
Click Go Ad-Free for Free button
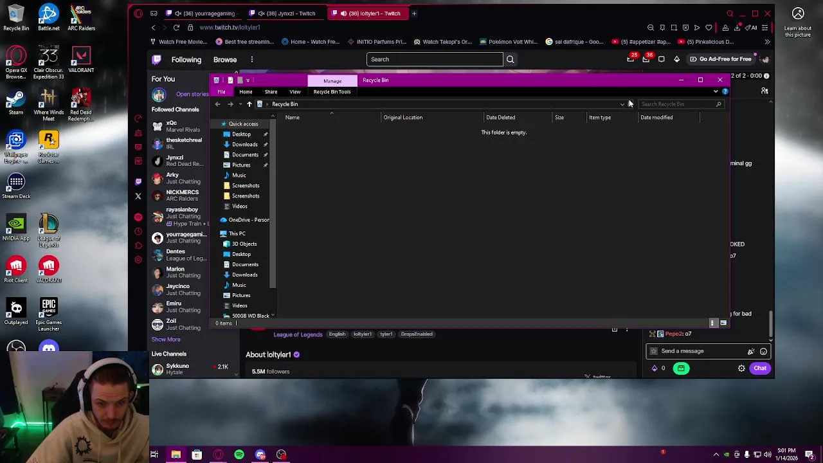tap(720, 59)
